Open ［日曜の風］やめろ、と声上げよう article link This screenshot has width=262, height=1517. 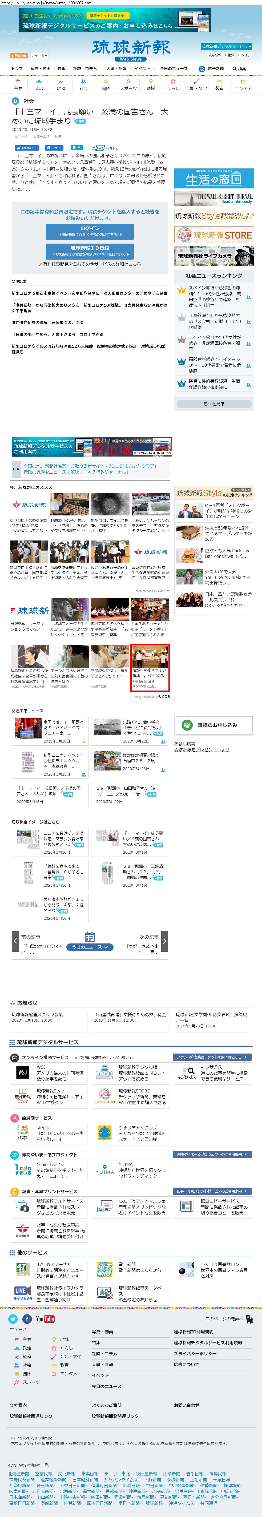tap(58, 334)
